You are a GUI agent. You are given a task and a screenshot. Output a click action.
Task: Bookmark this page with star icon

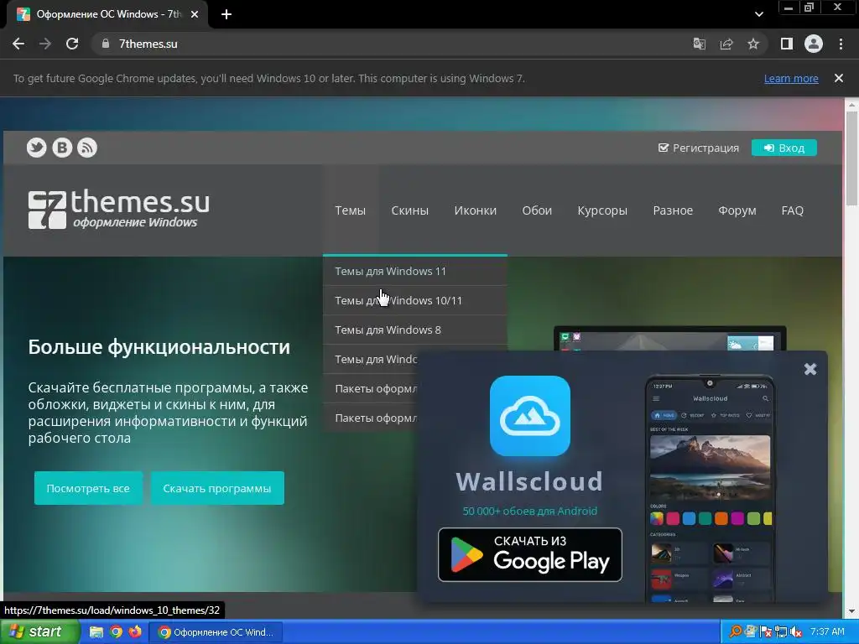753,44
